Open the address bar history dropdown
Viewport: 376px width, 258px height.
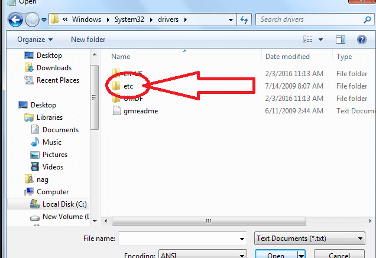coord(231,19)
